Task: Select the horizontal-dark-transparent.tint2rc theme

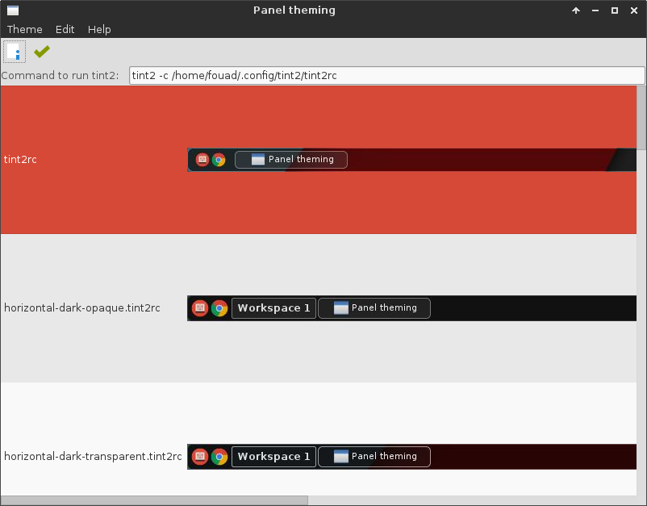Action: pos(92,456)
